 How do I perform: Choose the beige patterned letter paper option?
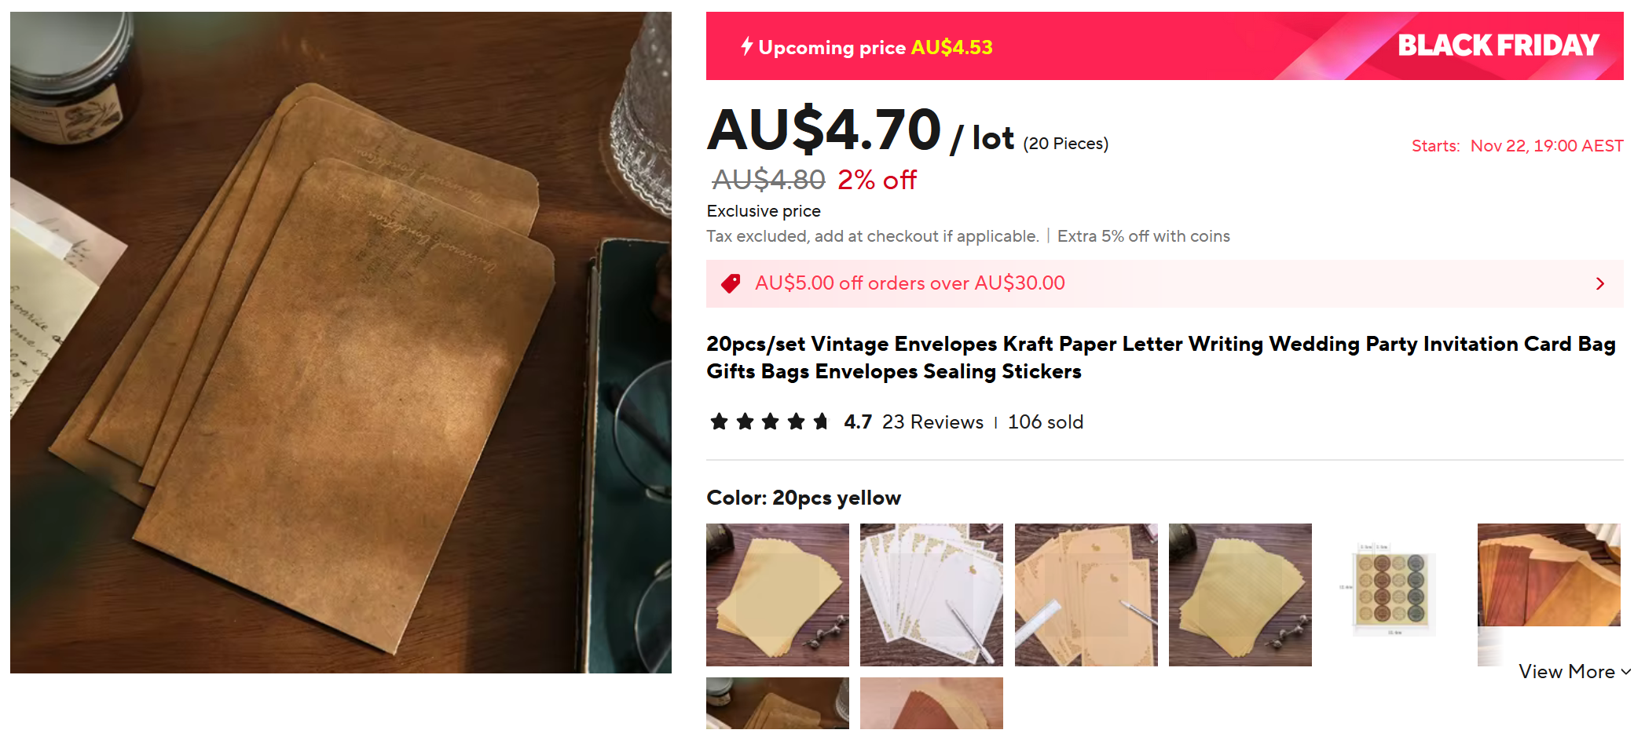coord(1086,595)
